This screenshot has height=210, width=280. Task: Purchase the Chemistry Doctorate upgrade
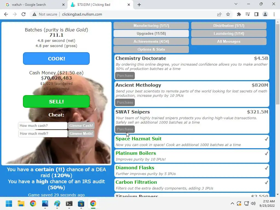[x=125, y=75]
